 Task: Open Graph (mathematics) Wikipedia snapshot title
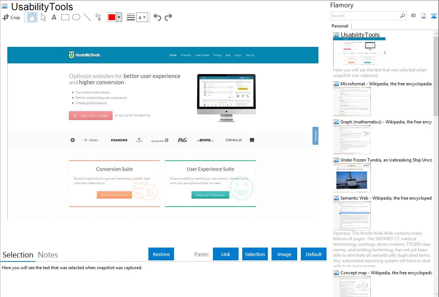pyautogui.click(x=386, y=122)
